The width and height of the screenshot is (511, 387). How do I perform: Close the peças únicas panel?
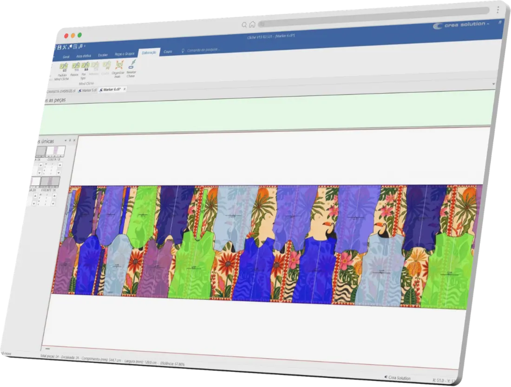(74, 140)
